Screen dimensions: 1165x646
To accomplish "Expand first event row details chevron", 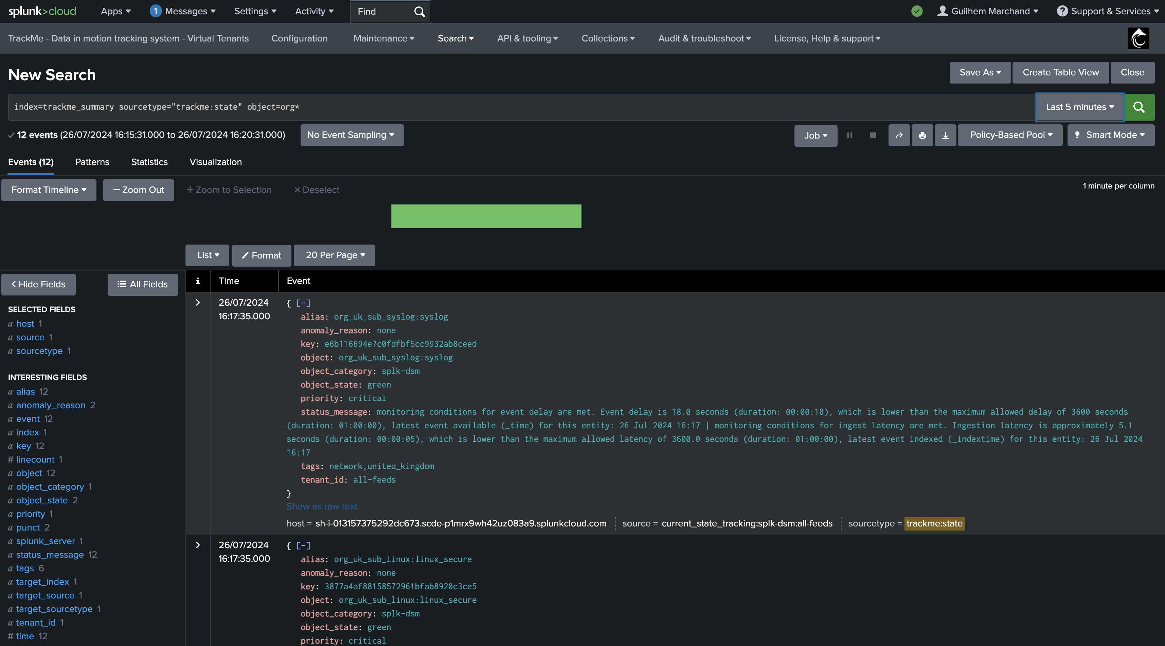I will 198,303.
